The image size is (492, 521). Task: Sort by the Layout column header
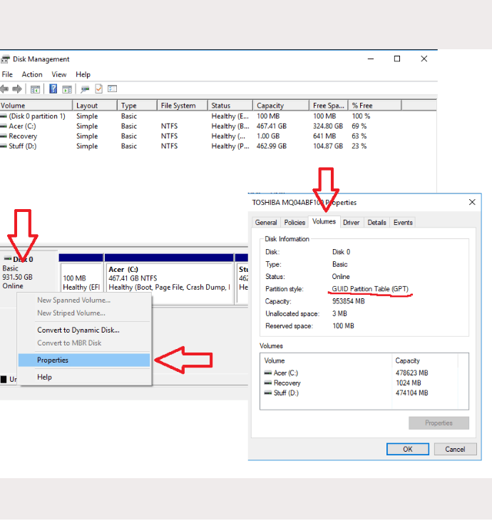pos(95,106)
